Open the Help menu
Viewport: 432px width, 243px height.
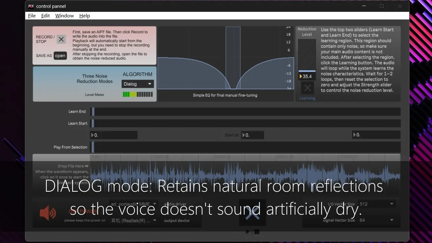click(85, 16)
